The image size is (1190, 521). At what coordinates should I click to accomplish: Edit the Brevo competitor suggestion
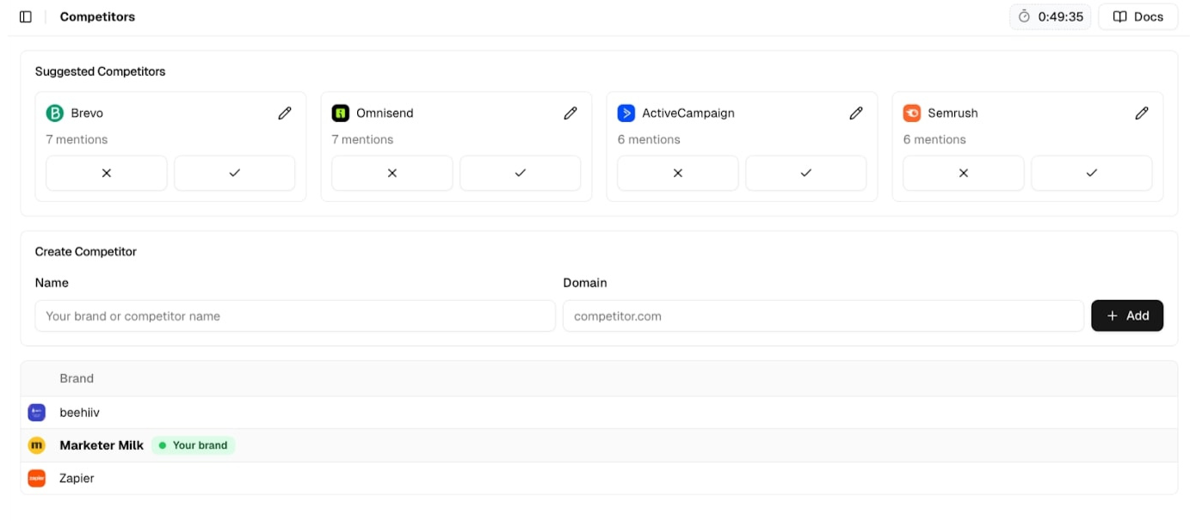pyautogui.click(x=285, y=113)
